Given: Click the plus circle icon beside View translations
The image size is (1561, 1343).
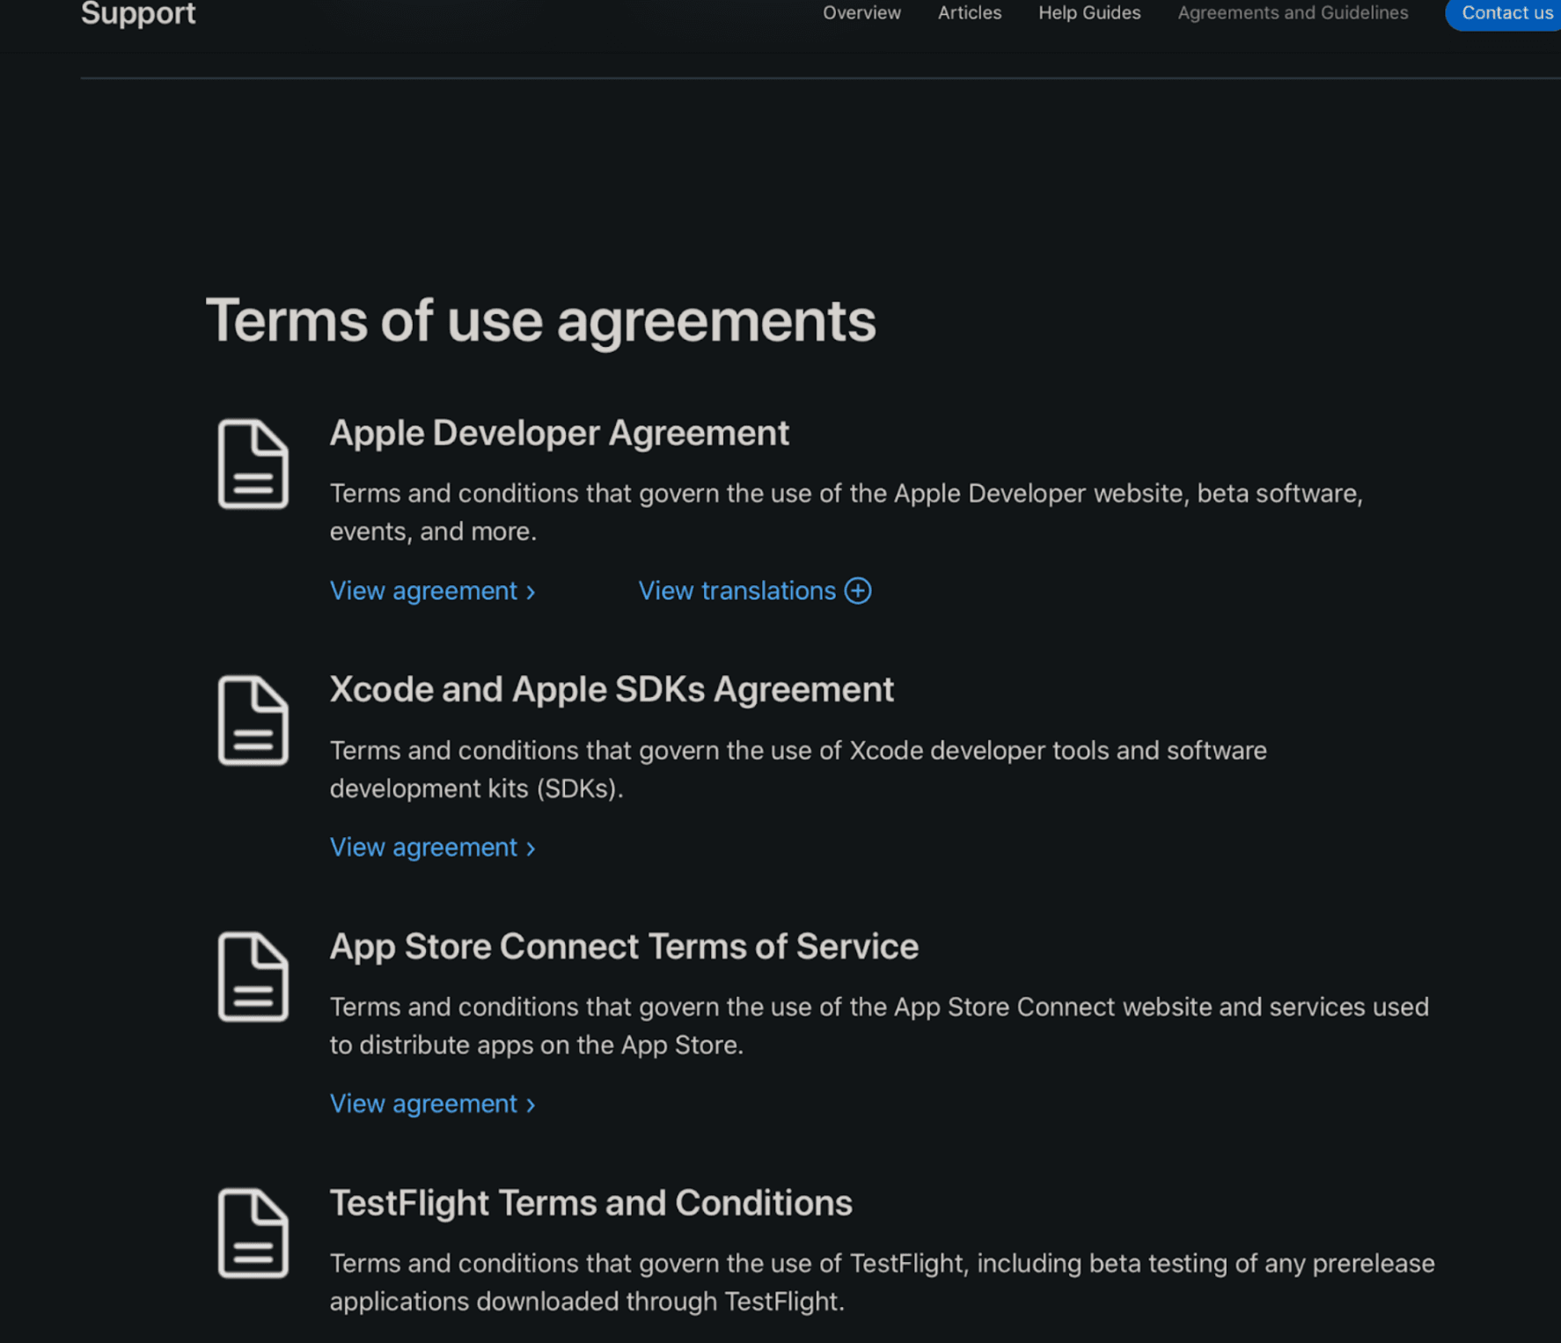Looking at the screenshot, I should [858, 591].
